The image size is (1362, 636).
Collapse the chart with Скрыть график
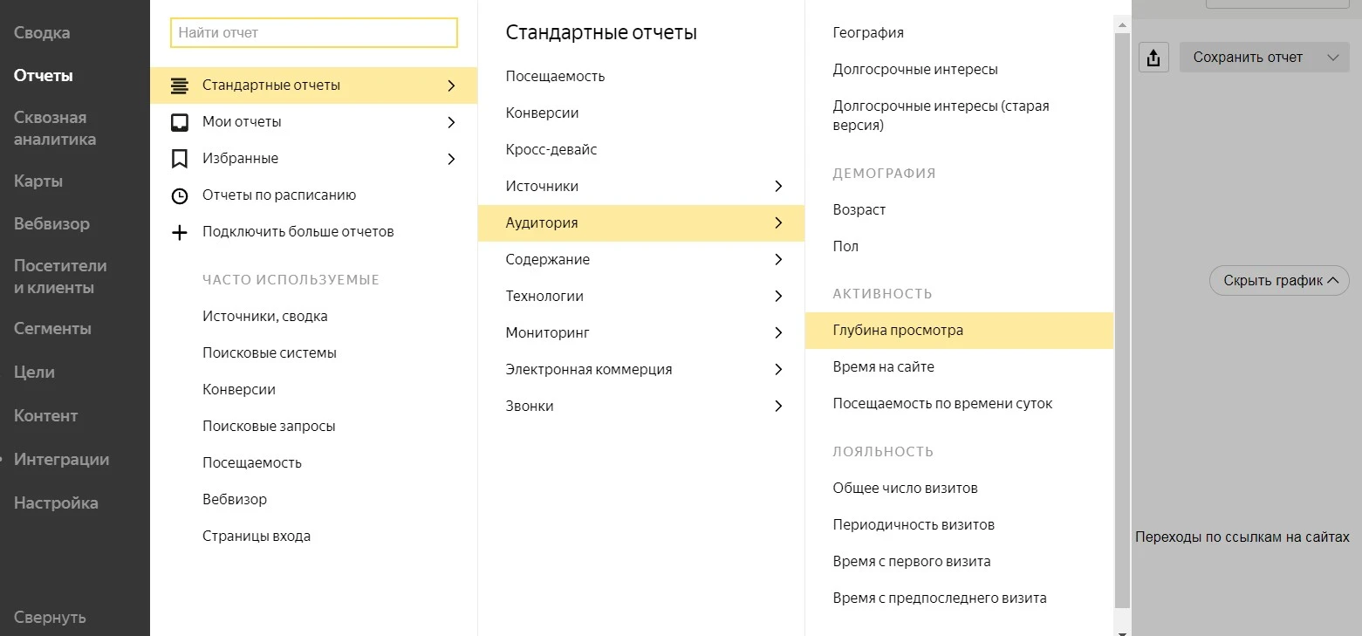click(x=1279, y=280)
